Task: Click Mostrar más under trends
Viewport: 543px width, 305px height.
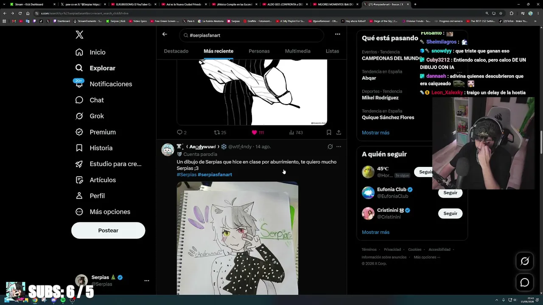Action: 375,133
